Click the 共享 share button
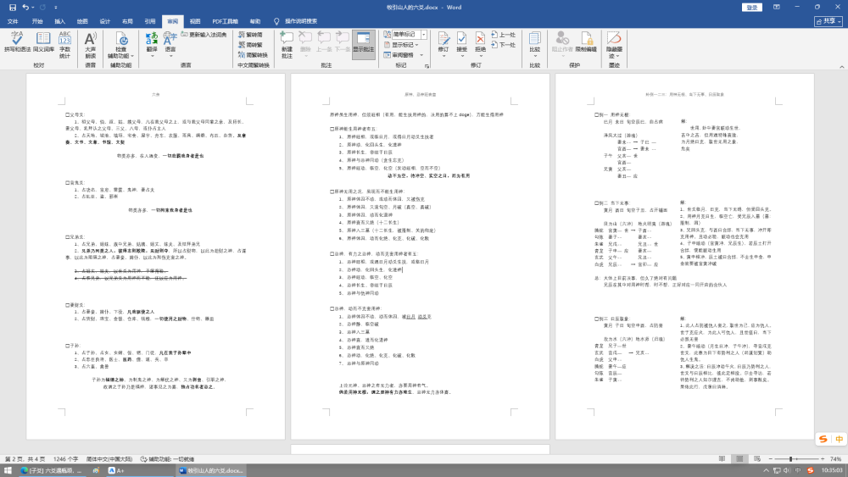The image size is (848, 477). click(828, 21)
